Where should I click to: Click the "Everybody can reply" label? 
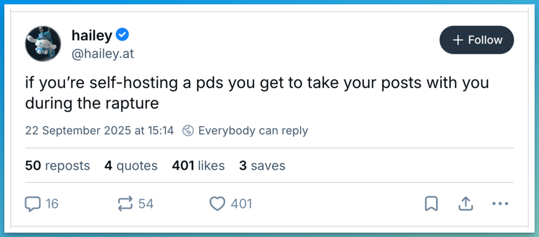[x=253, y=131]
